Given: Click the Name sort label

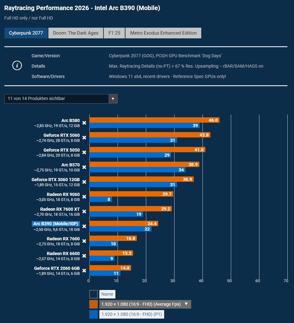Looking at the screenshot, I should click(x=107, y=294).
